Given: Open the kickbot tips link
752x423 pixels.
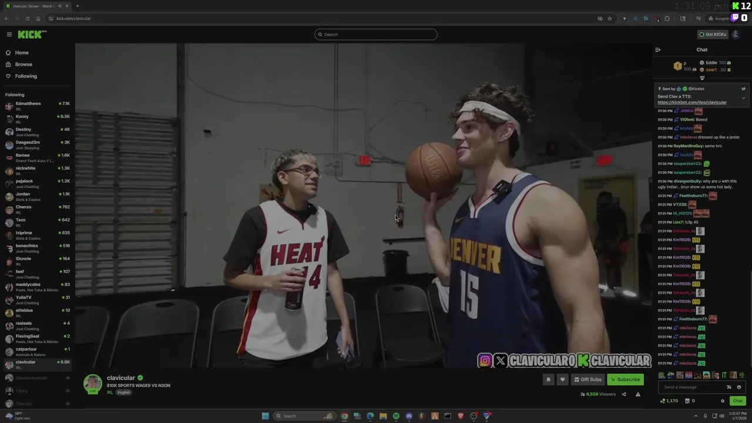Looking at the screenshot, I should (692, 102).
